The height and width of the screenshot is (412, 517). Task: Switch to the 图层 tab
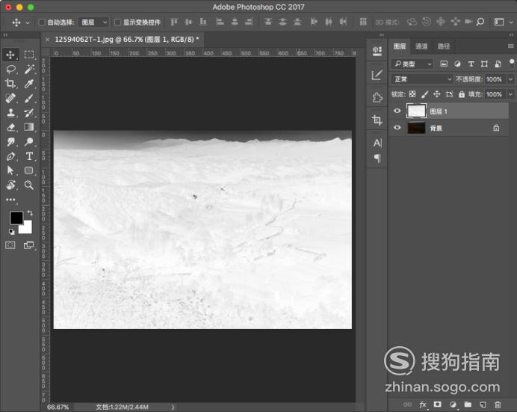pyautogui.click(x=400, y=46)
